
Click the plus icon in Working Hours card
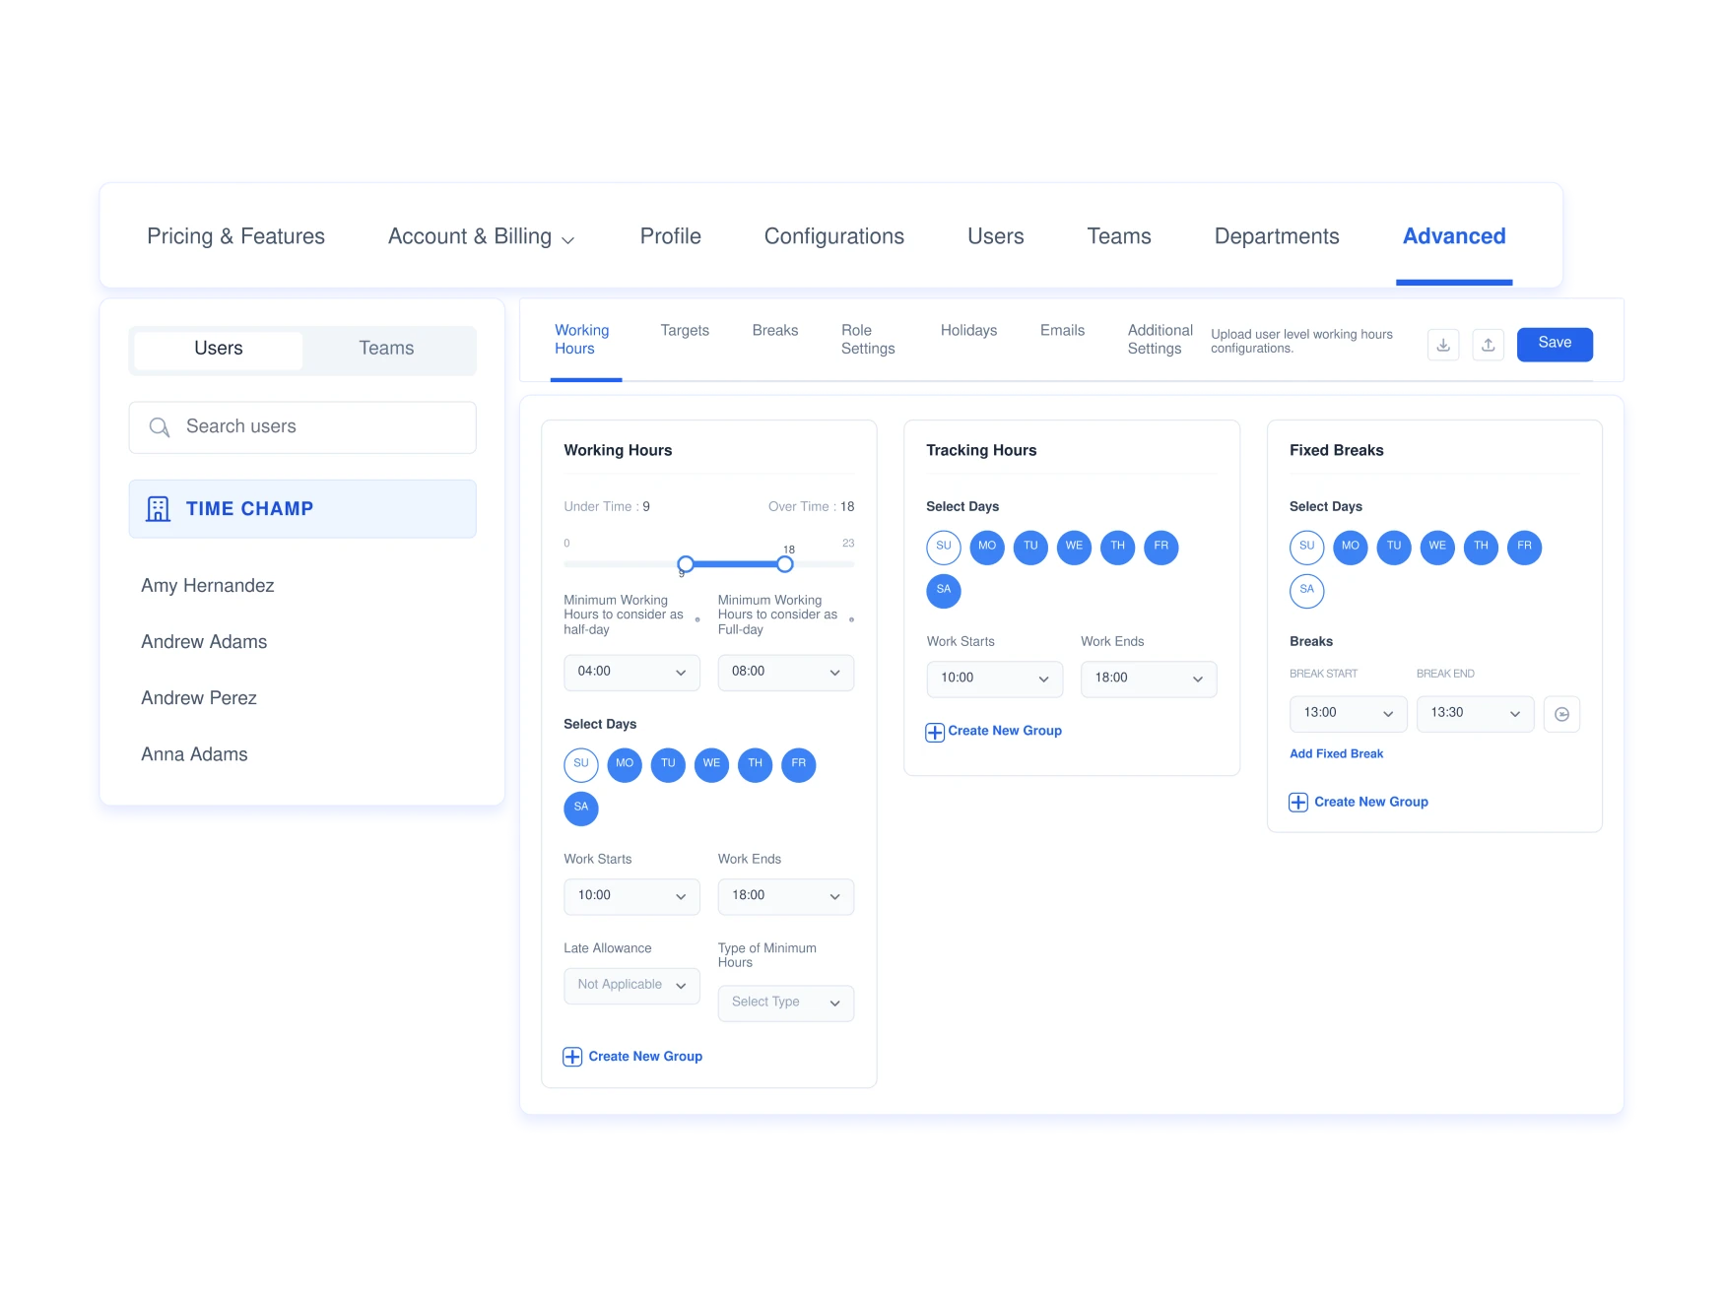coord(572,1057)
